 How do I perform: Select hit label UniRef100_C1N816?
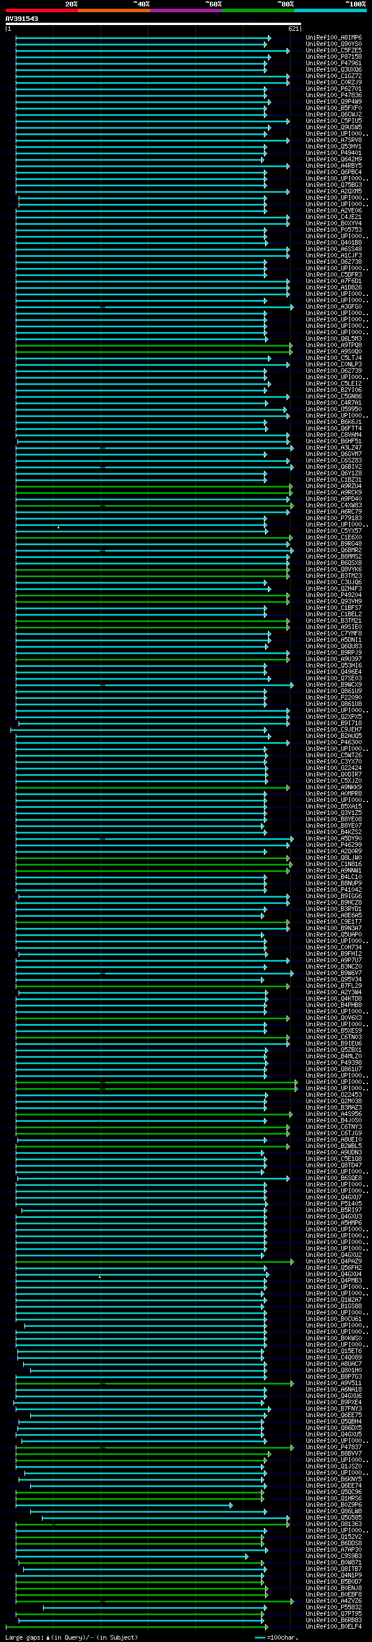coord(334,864)
